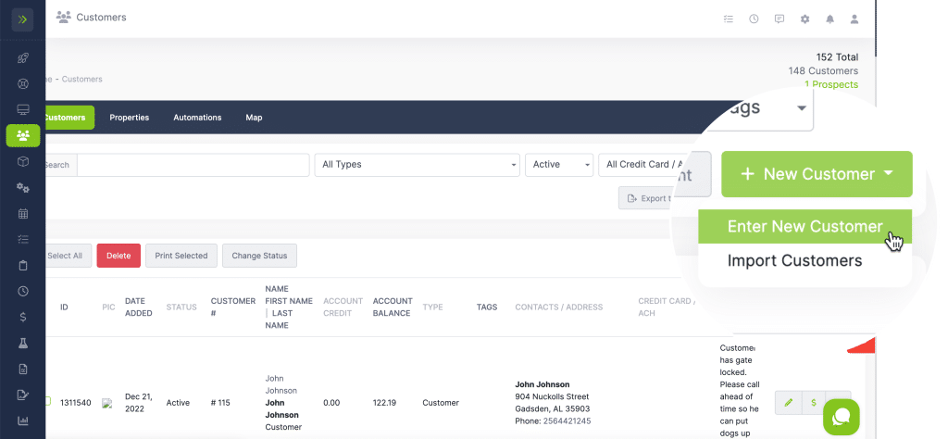Open the notifications bell
Image resolution: width=948 pixels, height=439 pixels.
point(830,19)
